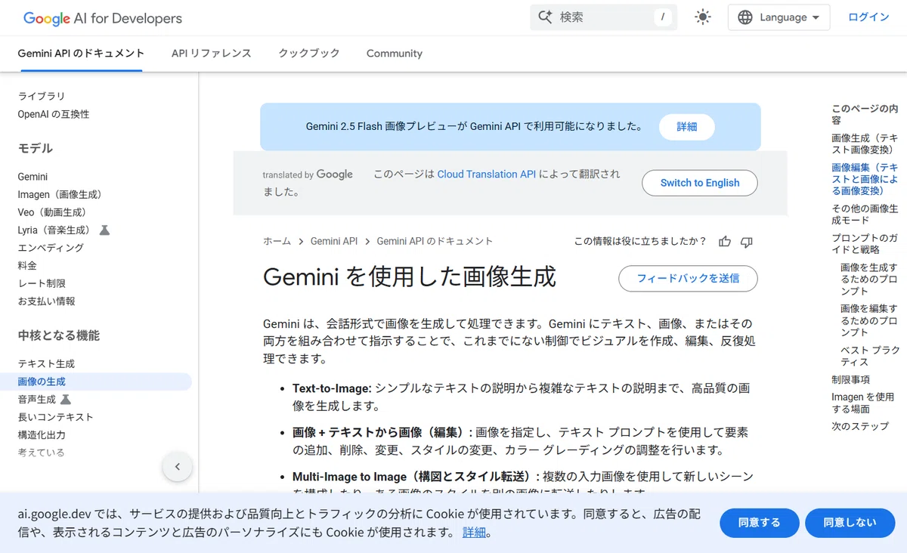
Task: Open レート制限 in the sidebar
Action: pos(42,283)
